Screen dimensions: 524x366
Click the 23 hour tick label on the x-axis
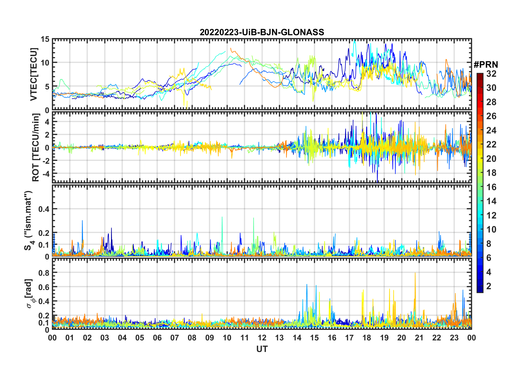pyautogui.click(x=454, y=338)
